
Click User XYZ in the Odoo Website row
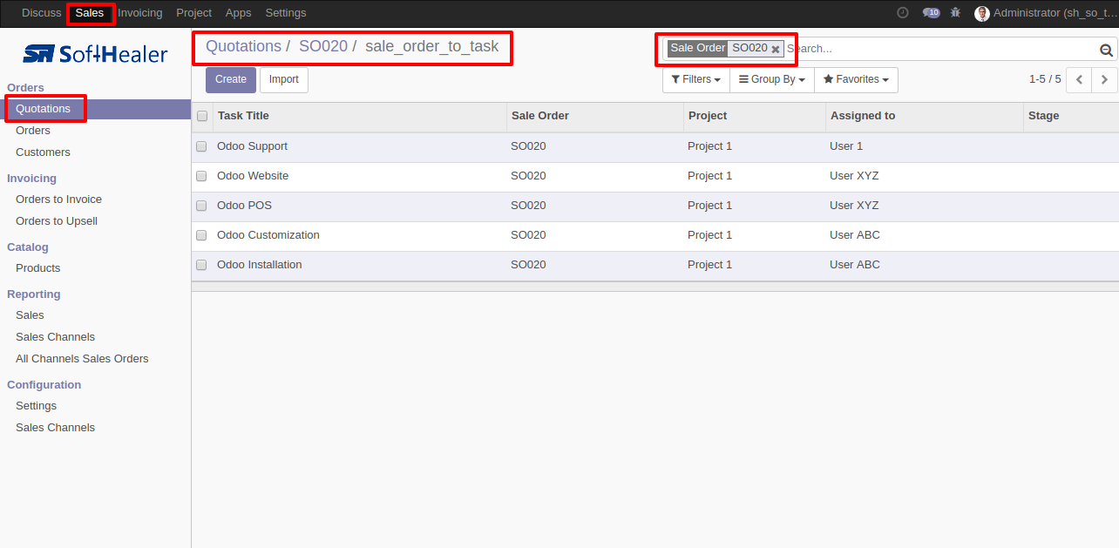(854, 176)
